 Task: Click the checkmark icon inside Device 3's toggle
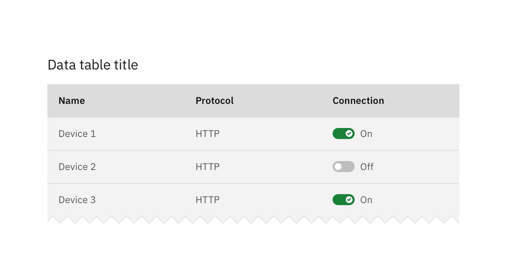(x=348, y=200)
